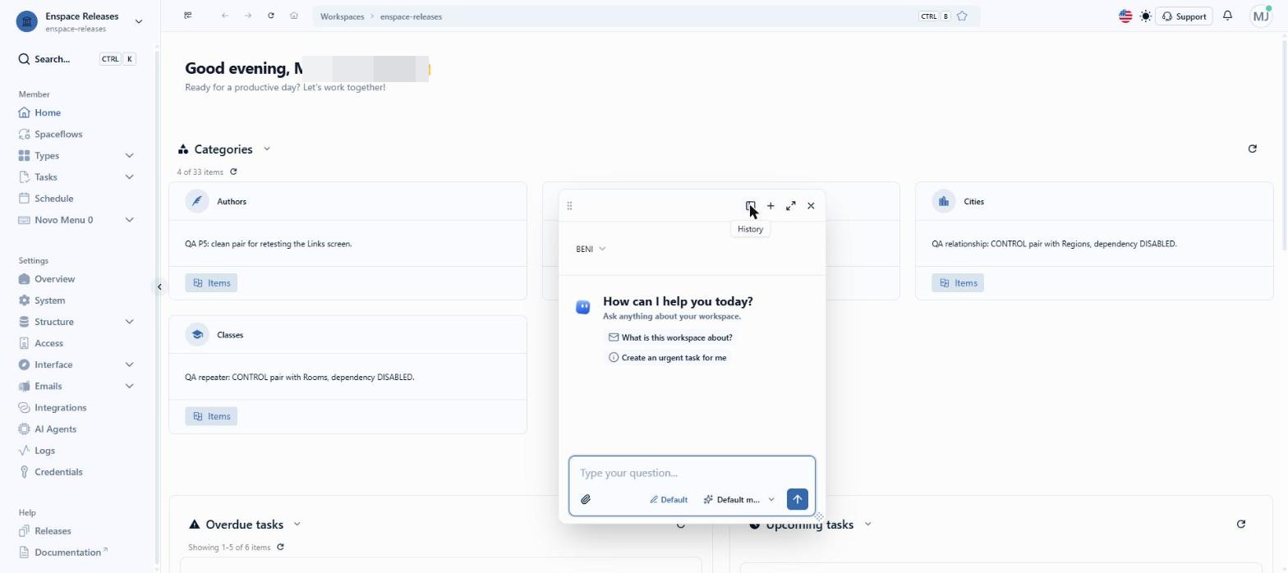Click the 'Workspaces' breadcrumb
The image size is (1288, 573).
click(x=342, y=16)
